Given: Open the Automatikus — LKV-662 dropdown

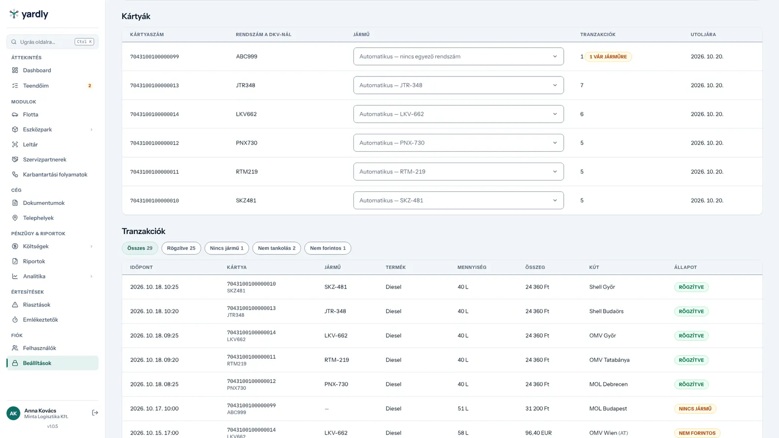Looking at the screenshot, I should (459, 114).
